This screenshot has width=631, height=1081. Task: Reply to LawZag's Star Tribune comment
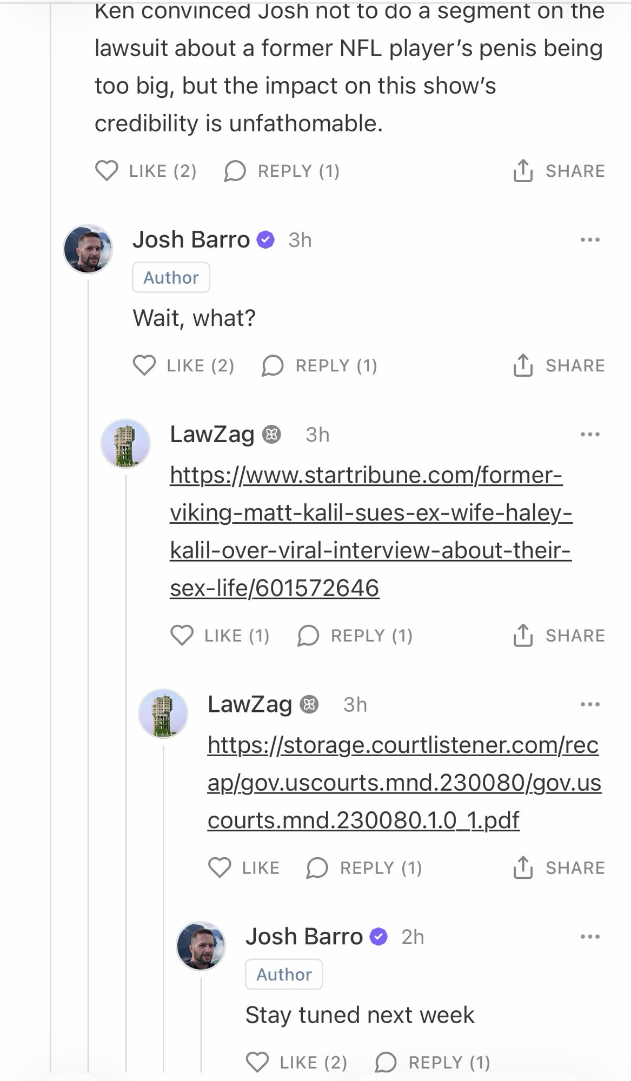click(355, 635)
